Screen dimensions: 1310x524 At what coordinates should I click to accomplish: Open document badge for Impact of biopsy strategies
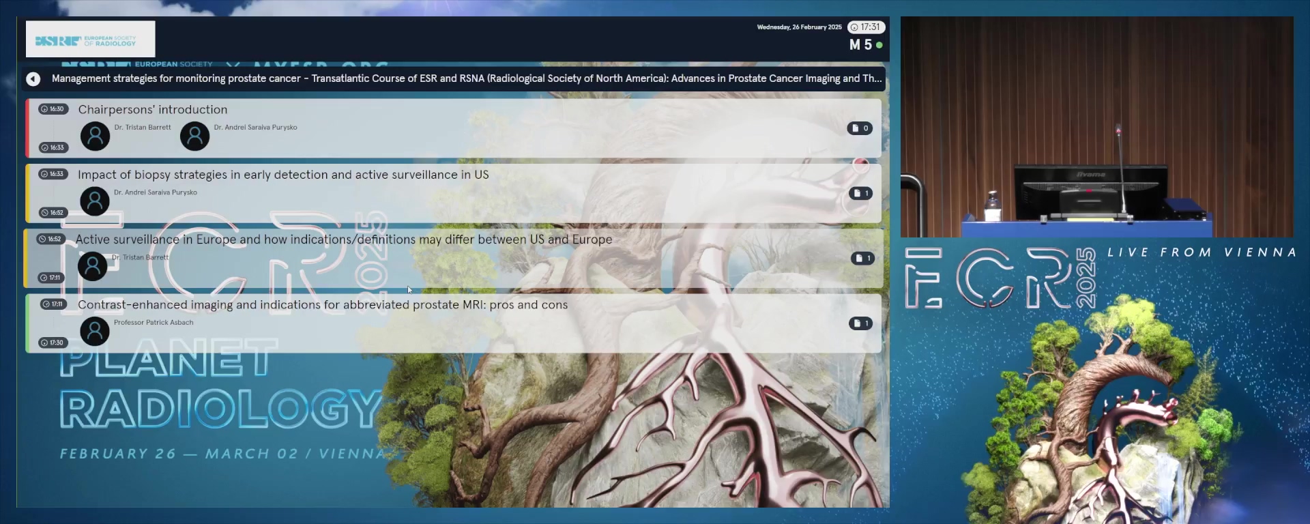[x=860, y=193]
